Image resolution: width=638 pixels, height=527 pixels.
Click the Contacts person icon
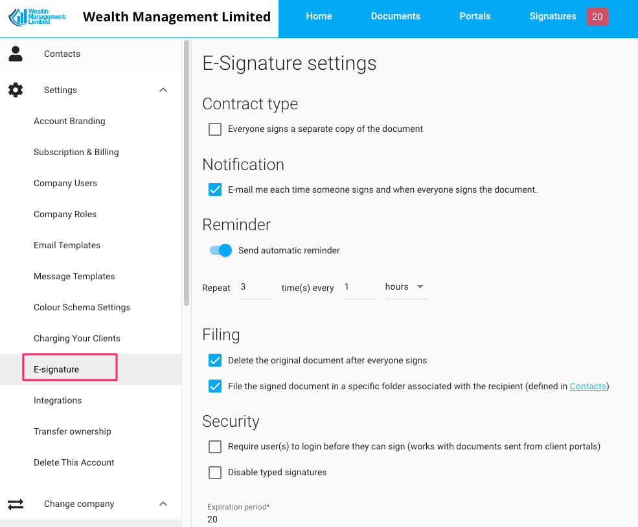coord(16,54)
